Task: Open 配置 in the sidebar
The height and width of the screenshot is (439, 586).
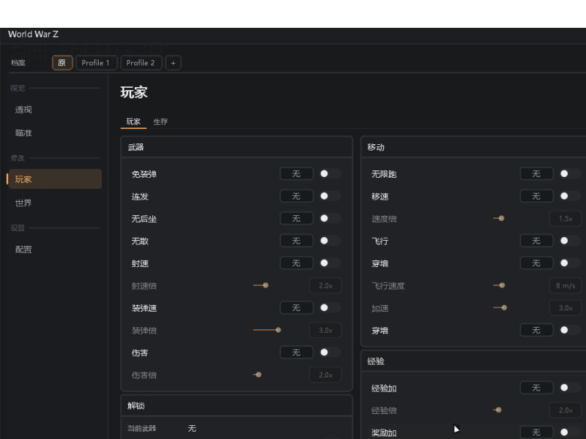Action: pyautogui.click(x=55, y=249)
